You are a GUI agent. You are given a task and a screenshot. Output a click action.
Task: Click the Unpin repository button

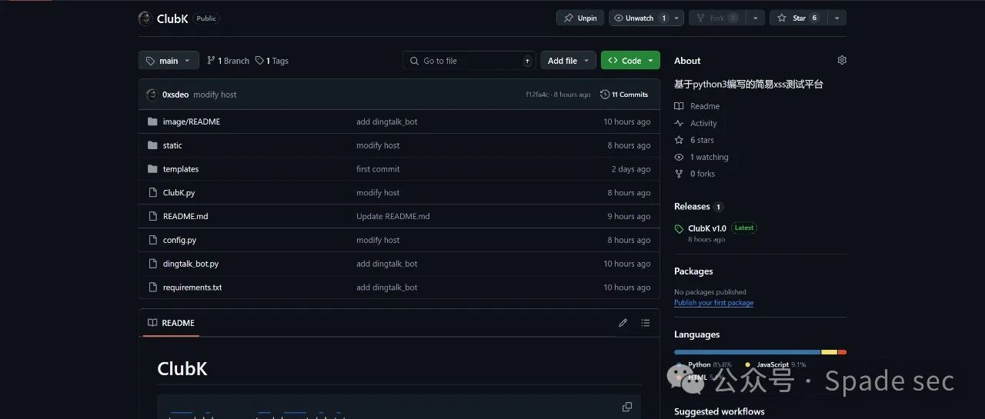tap(580, 18)
